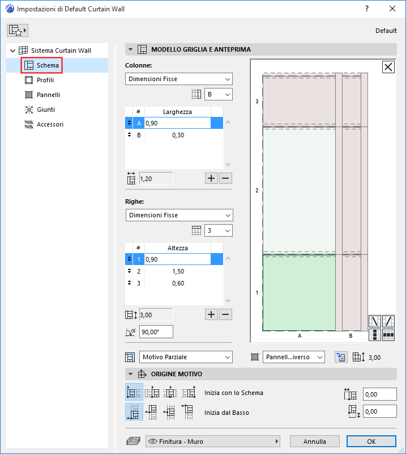
Task: Select the third horizontal pattern origin option
Action: click(170, 392)
